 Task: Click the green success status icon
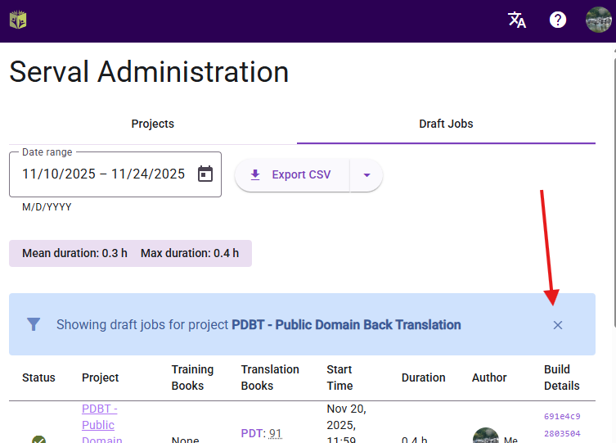pyautogui.click(x=38, y=439)
